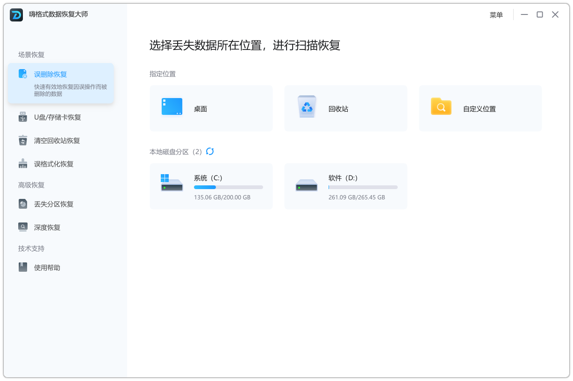Refresh the local disk partition list
573x381 pixels.
point(210,151)
